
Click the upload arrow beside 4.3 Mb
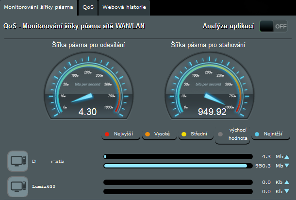tap(287, 157)
